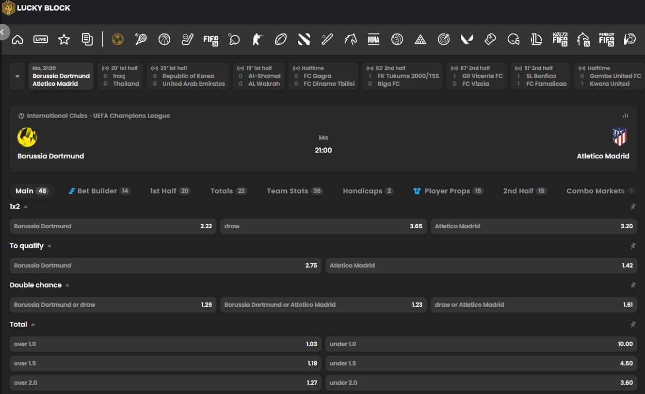
Task: Open the MMA sport icon
Action: 374,39
